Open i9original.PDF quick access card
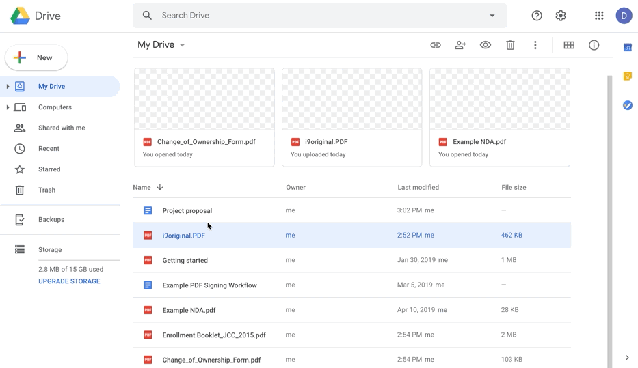Viewport: 638px width, 368px height. coord(352,117)
